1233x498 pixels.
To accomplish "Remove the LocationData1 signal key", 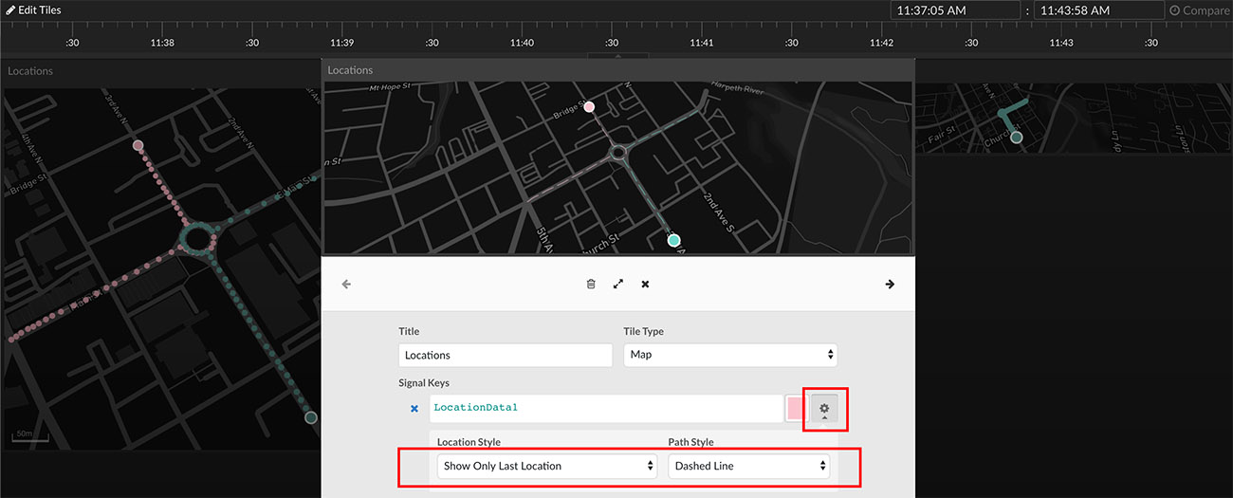I will 414,409.
